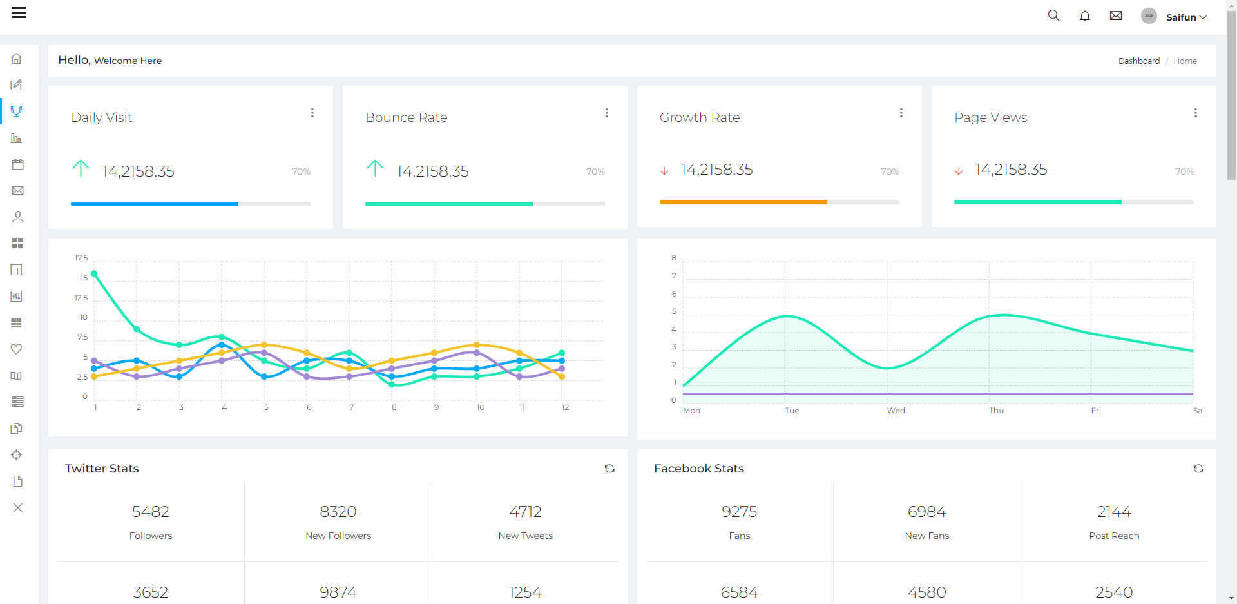
Task: Open Growth Rate card three-dot menu
Action: click(x=901, y=113)
